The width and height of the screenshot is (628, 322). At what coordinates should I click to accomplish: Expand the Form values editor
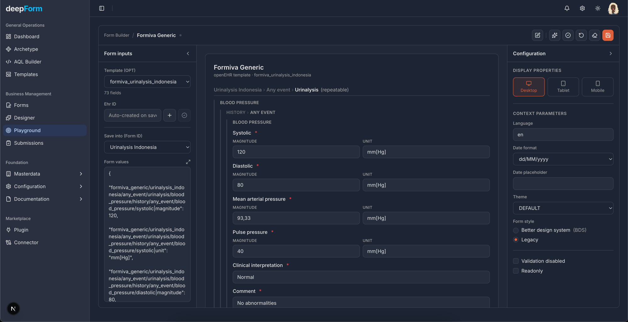coord(188,162)
